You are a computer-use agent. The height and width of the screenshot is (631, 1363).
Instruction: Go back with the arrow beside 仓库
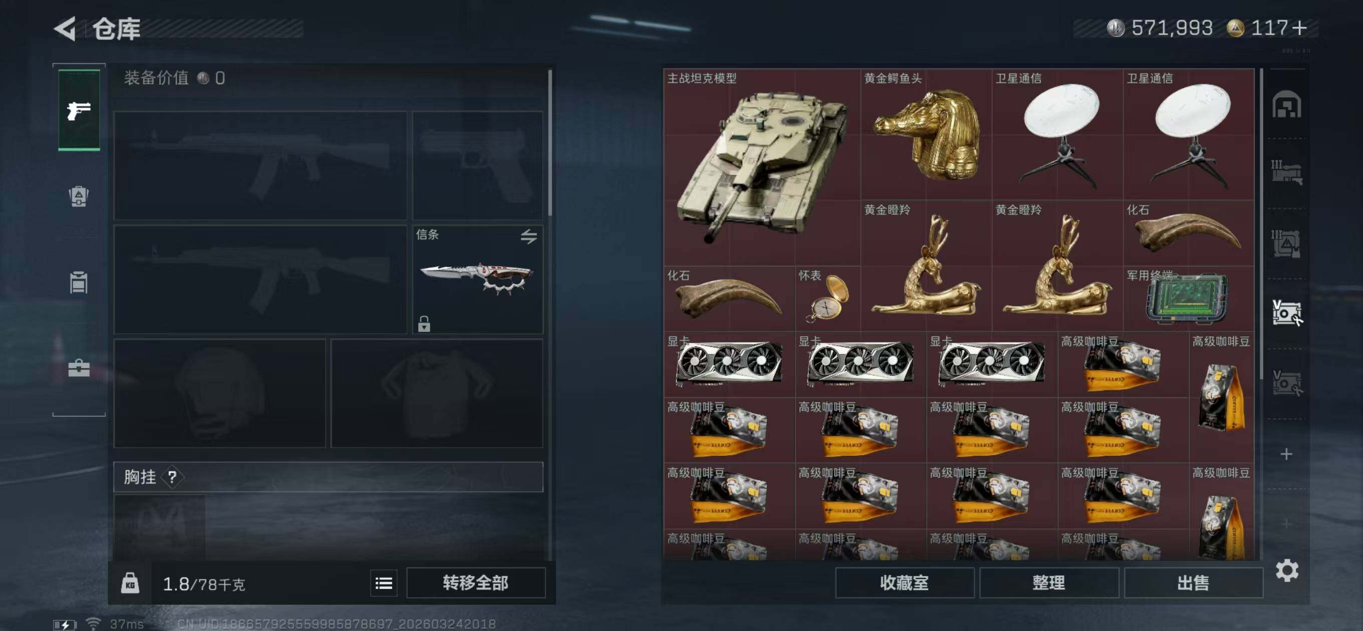pyautogui.click(x=65, y=29)
